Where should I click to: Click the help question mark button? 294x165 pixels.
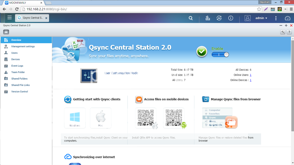click(289, 32)
